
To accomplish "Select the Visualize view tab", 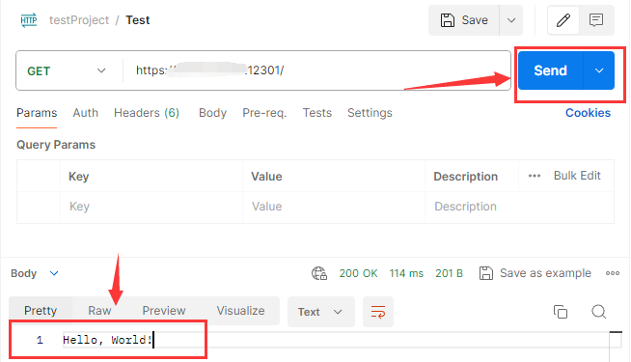I will [x=240, y=311].
